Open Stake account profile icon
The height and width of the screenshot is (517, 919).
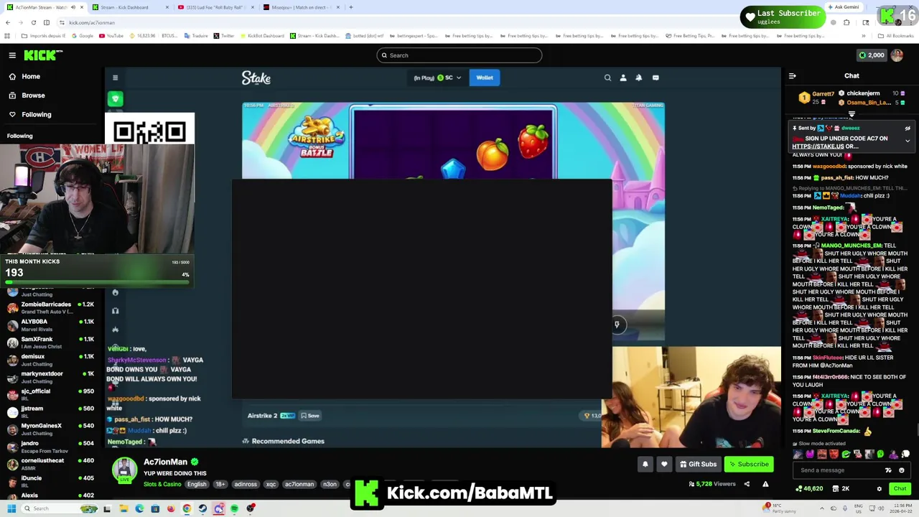623,78
